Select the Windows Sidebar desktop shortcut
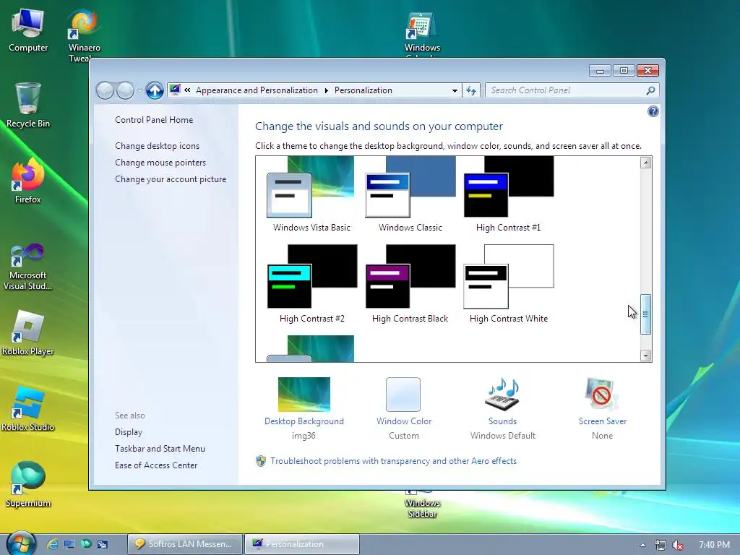 coord(422,505)
